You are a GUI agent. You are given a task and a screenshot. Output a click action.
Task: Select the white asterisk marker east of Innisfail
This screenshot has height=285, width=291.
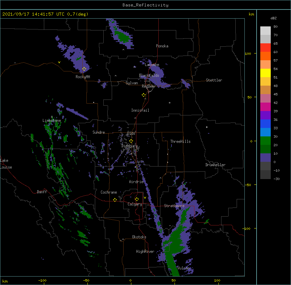169,103
